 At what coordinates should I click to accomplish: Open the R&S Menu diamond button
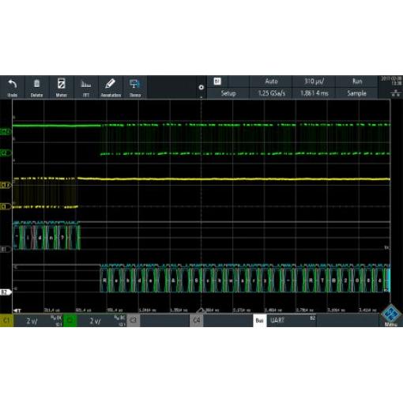tap(391, 314)
